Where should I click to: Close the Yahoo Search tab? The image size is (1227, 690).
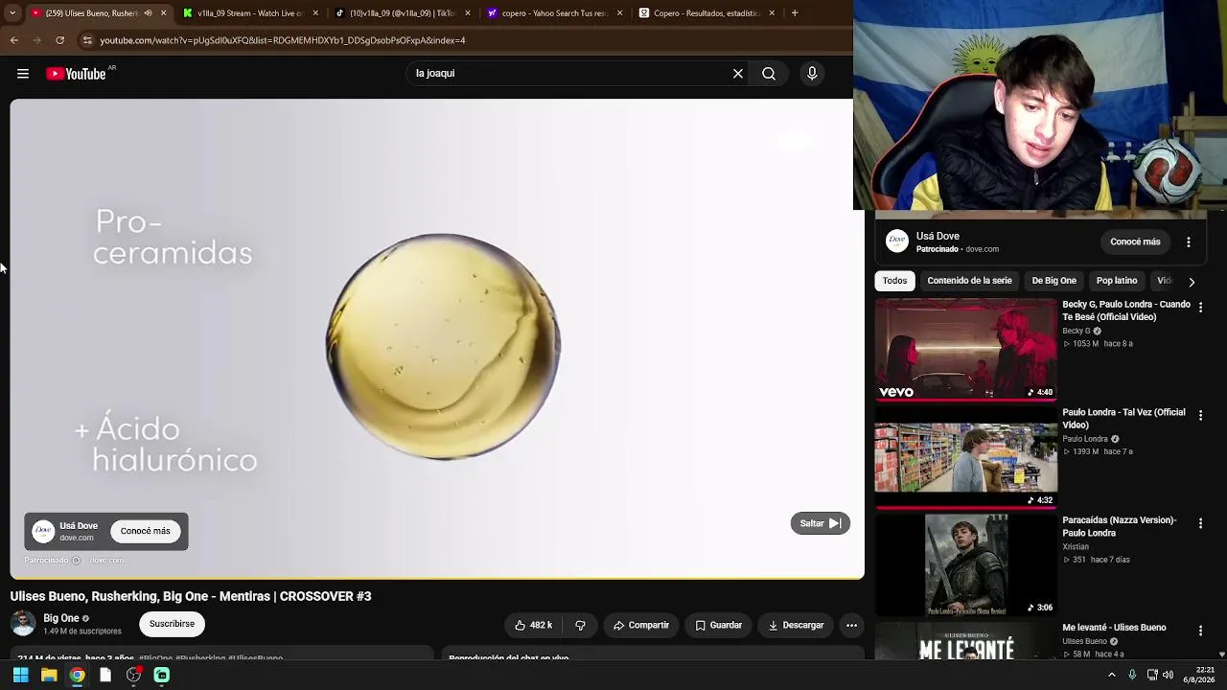click(x=619, y=13)
